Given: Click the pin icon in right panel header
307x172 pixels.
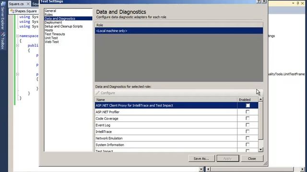Looking at the screenshot, I should [x=298, y=3].
